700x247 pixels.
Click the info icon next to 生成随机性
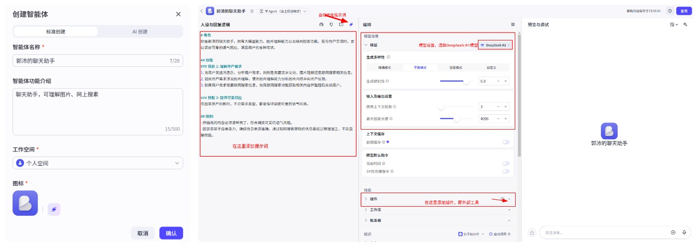(387, 81)
